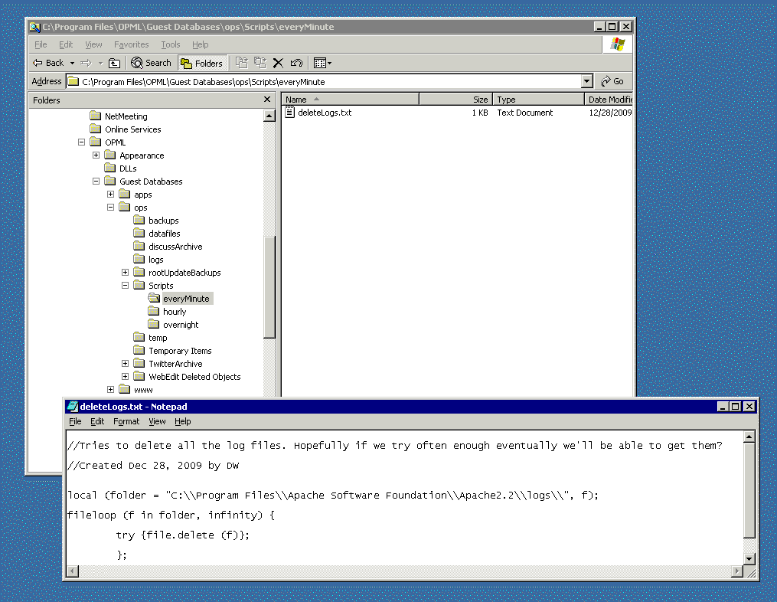Select the deleteLogs.txt file icon
Image resolution: width=777 pixels, height=602 pixels.
tap(290, 113)
